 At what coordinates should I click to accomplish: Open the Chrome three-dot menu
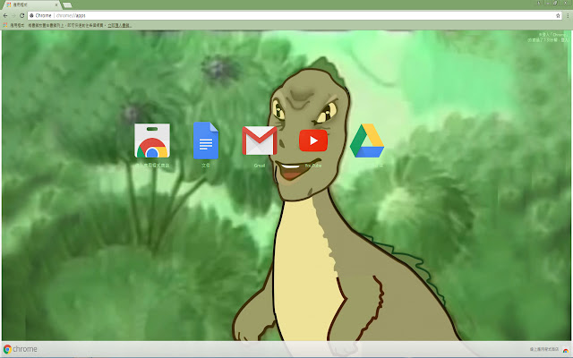(568, 16)
